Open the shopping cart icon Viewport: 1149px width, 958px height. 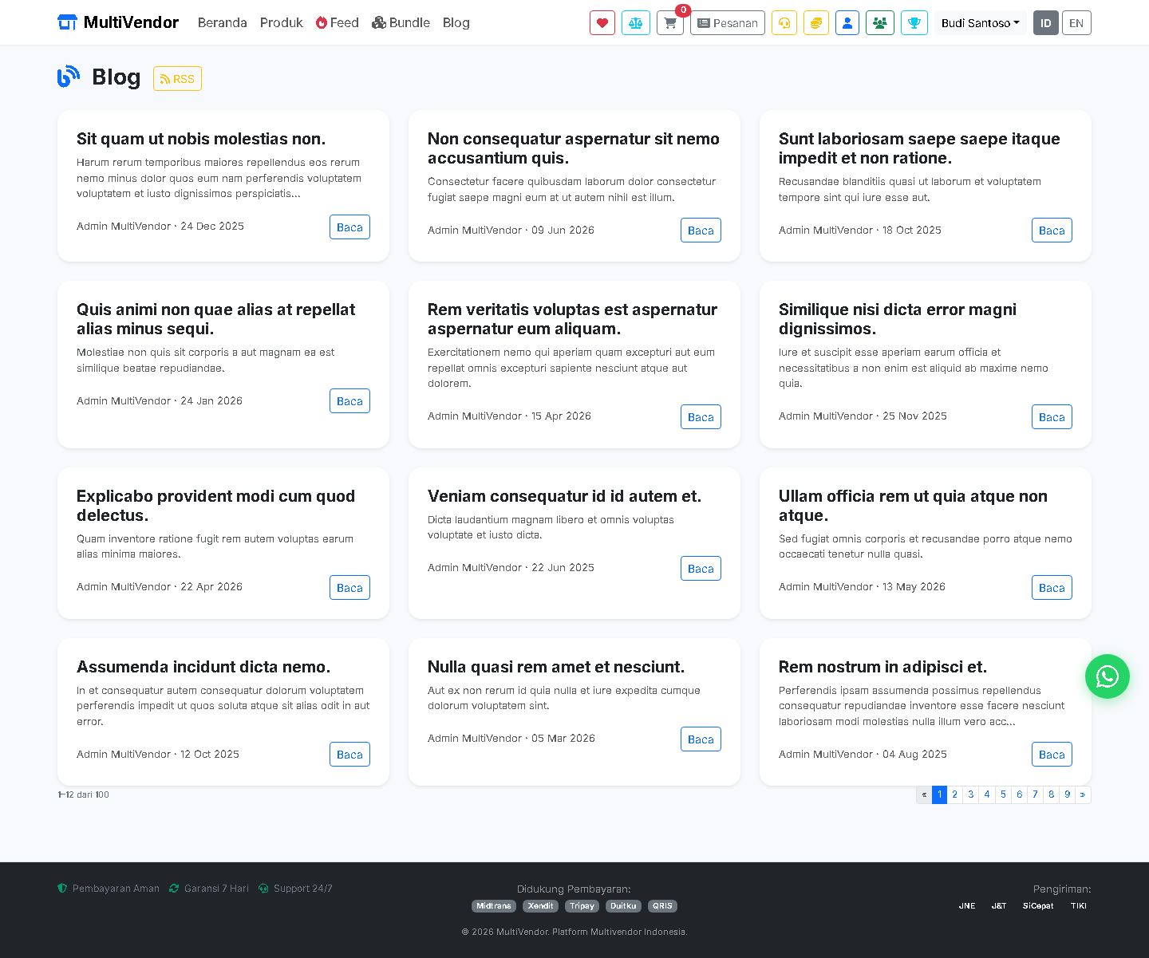(x=670, y=23)
